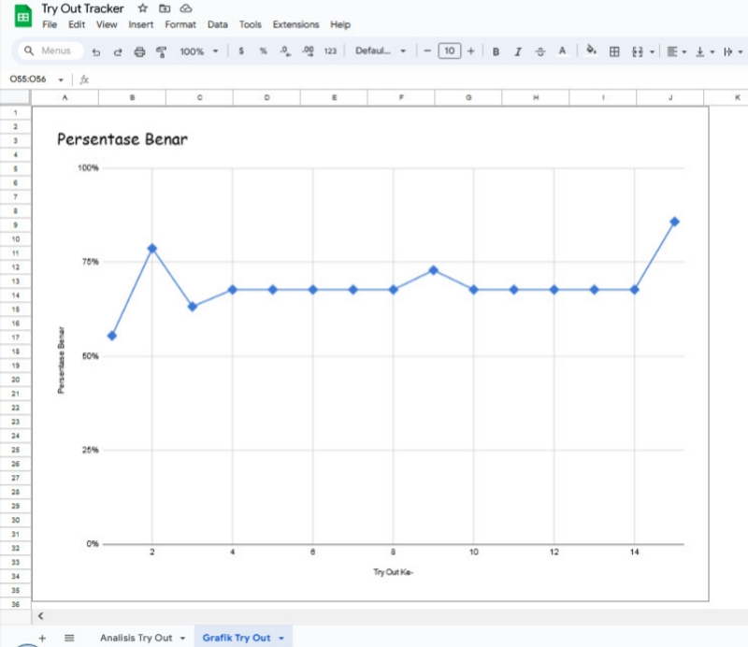
Task: Open Analisis Try Out tab options arrow
Action: pyautogui.click(x=182, y=638)
